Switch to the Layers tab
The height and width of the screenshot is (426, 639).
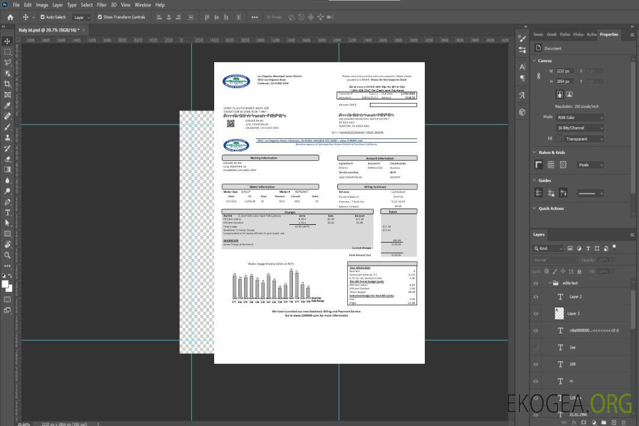(539, 235)
